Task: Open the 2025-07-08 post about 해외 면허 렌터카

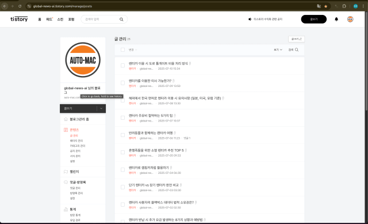Action: pos(175,98)
